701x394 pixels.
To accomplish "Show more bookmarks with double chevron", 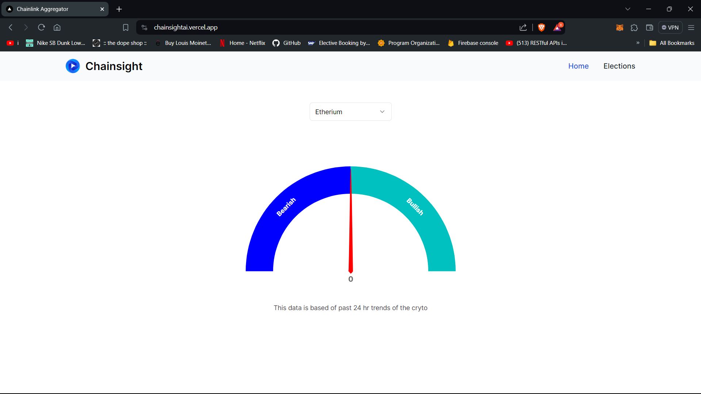I will tap(638, 43).
